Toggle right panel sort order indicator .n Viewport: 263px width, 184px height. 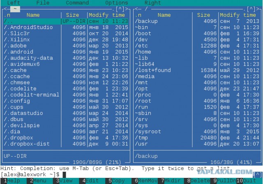(x=138, y=15)
